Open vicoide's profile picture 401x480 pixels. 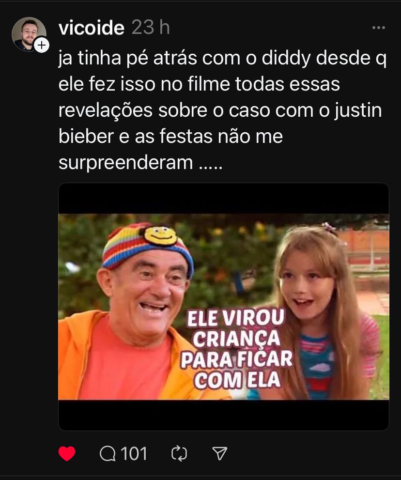(x=29, y=34)
